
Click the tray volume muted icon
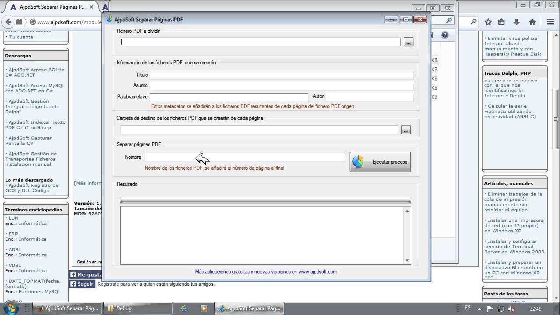tap(511, 308)
